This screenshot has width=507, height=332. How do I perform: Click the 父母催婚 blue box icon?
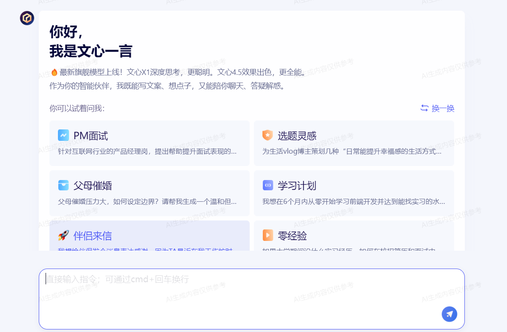tap(63, 185)
